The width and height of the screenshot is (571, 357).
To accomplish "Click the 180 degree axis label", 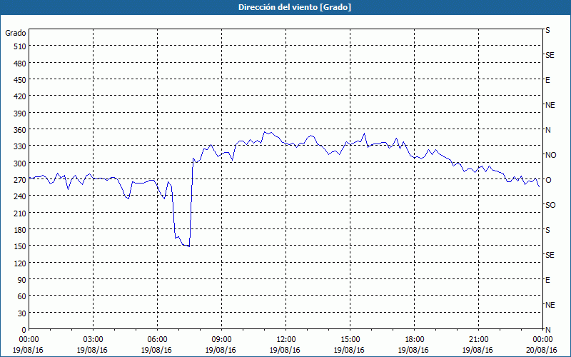I will click(x=20, y=230).
